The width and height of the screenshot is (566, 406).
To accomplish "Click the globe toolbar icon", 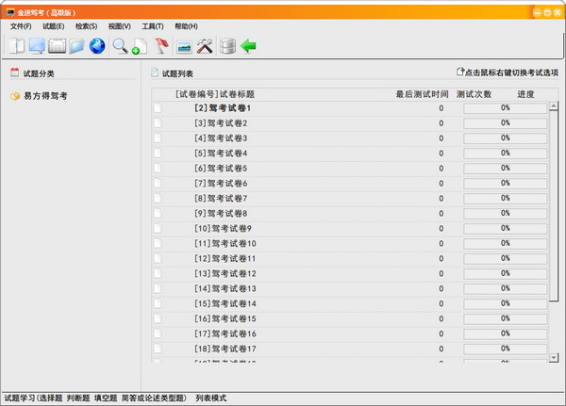I will click(97, 46).
